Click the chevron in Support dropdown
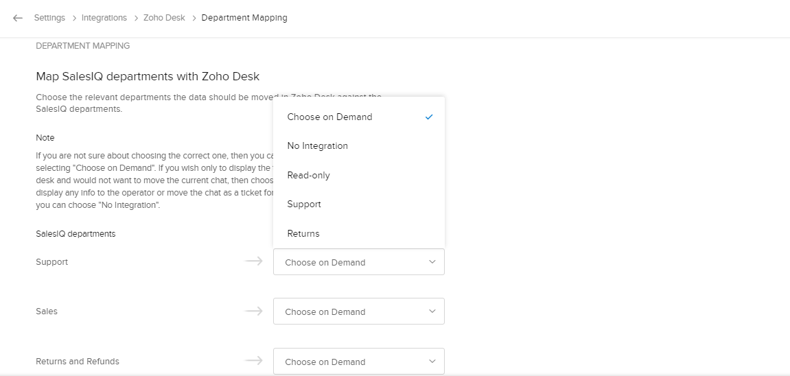790x376 pixels. point(432,262)
